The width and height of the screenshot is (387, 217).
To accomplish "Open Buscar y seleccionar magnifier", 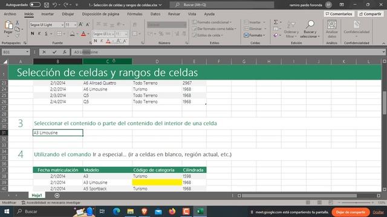I will click(310, 30).
